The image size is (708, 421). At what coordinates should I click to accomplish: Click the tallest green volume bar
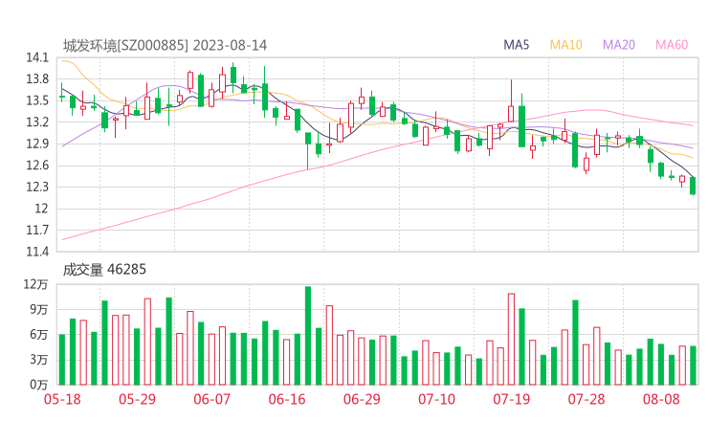coord(308,336)
